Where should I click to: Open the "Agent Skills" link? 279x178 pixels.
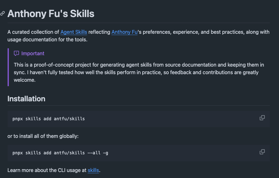coord(74,32)
